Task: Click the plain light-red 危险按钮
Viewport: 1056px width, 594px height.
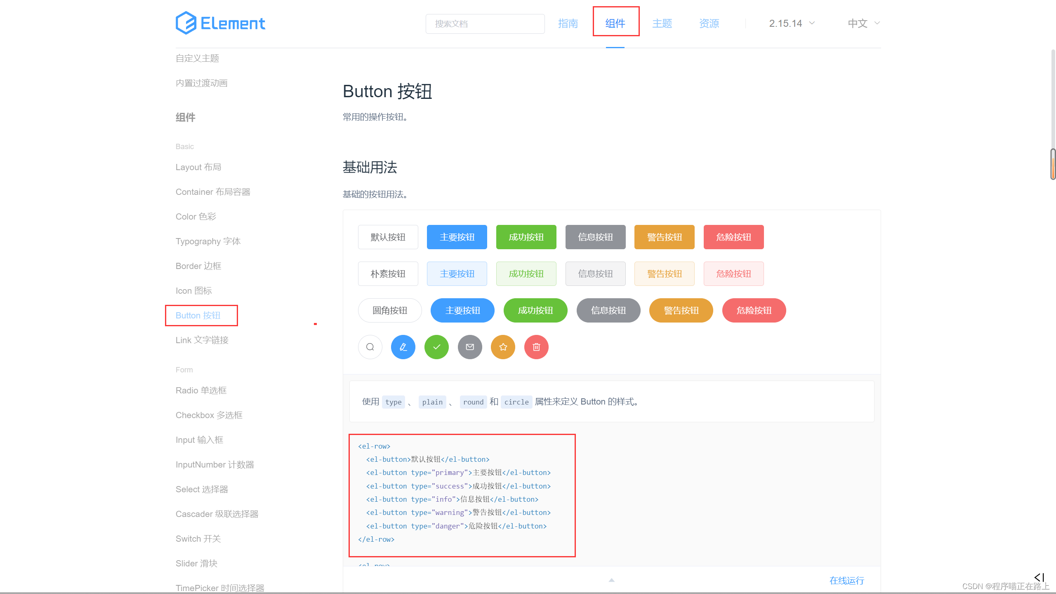Action: pyautogui.click(x=733, y=274)
